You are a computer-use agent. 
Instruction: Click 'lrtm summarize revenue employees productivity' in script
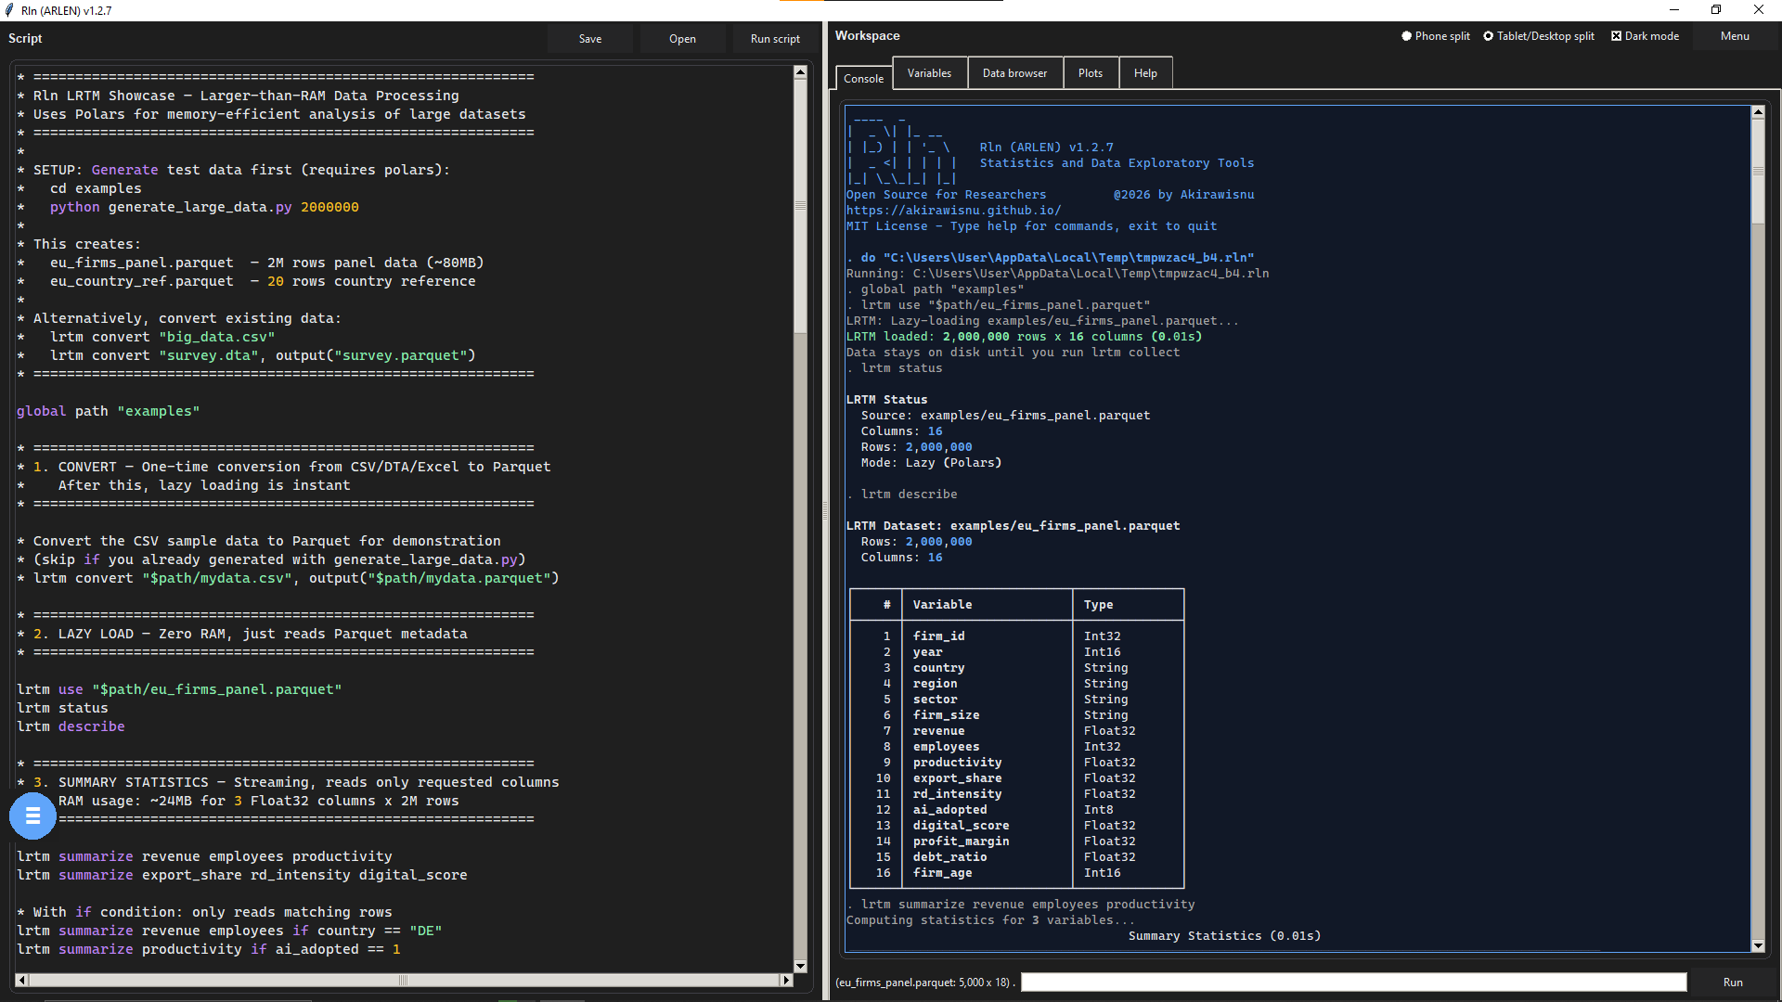coord(204,856)
